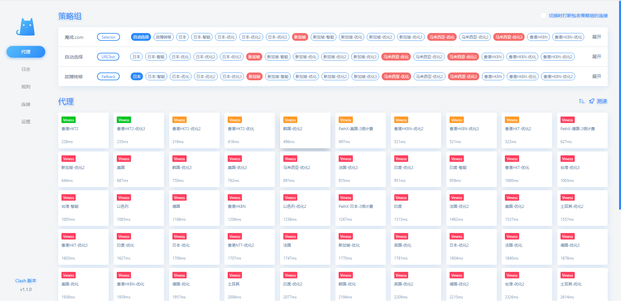621x301 pixels.
Task: Expand the 故障转移 policy group
Action: click(596, 76)
